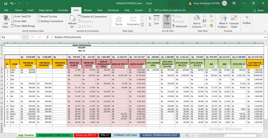Click the Redo arrow icon
268x138 pixels.
coord(19,3)
